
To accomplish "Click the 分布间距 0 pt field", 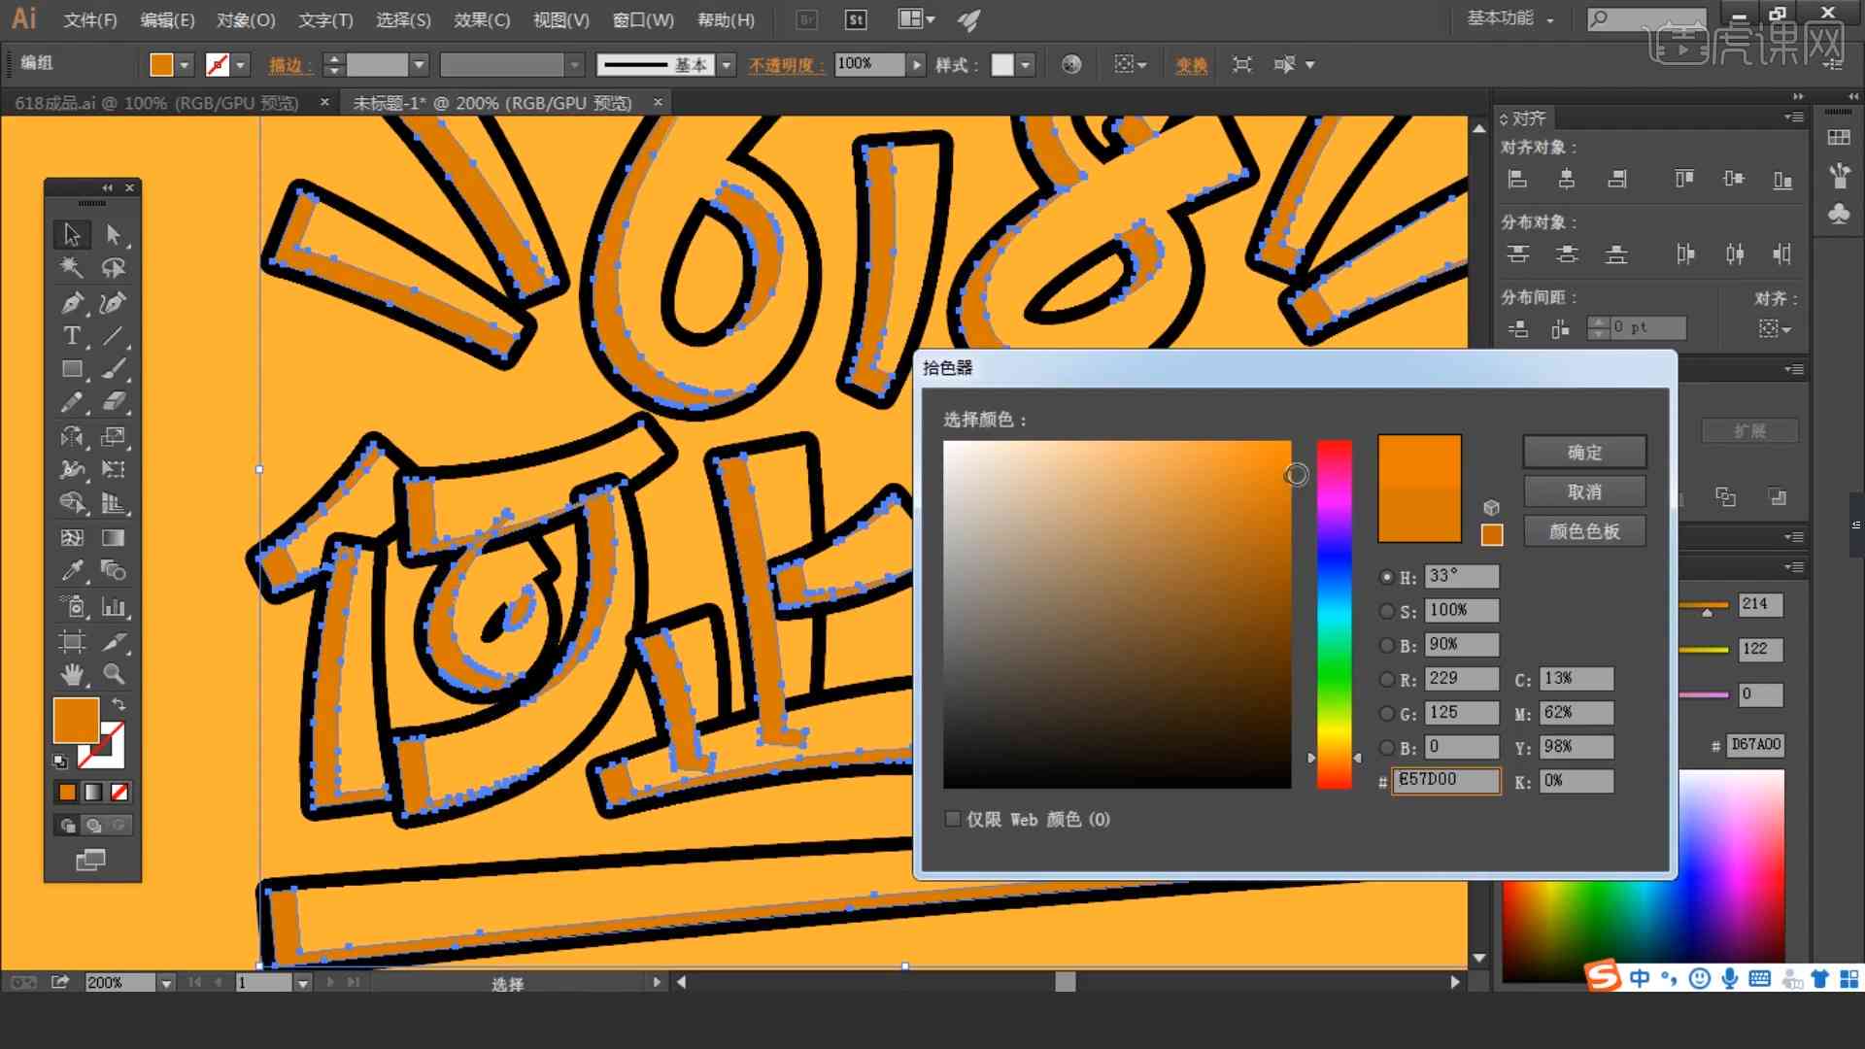I will click(1647, 328).
